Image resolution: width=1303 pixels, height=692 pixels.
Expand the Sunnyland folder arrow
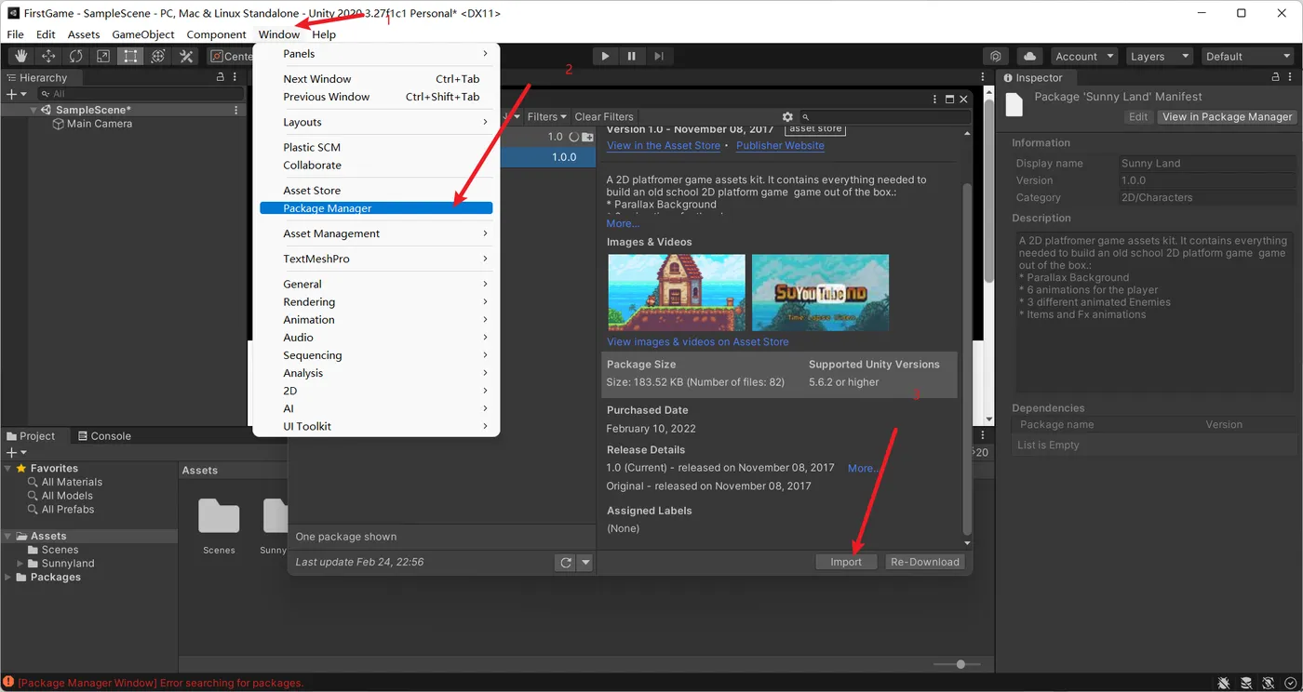tap(20, 564)
